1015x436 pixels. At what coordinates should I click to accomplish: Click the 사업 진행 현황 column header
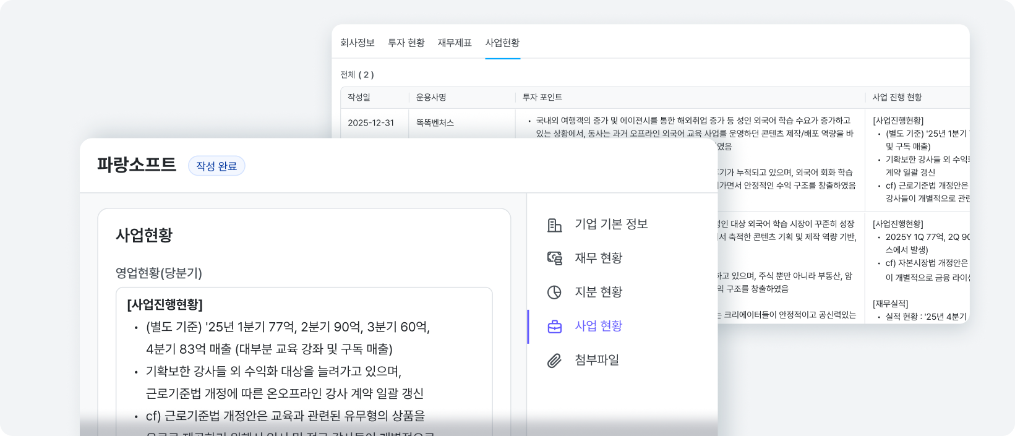click(897, 97)
